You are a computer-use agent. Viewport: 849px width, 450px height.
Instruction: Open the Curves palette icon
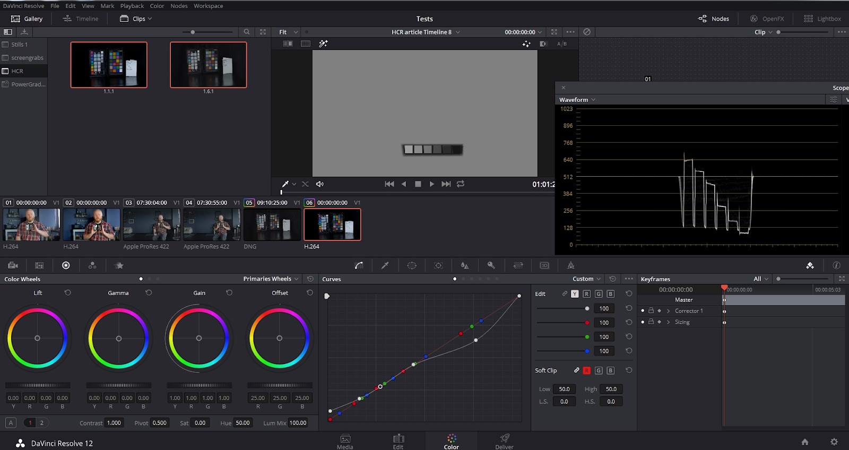(x=359, y=265)
